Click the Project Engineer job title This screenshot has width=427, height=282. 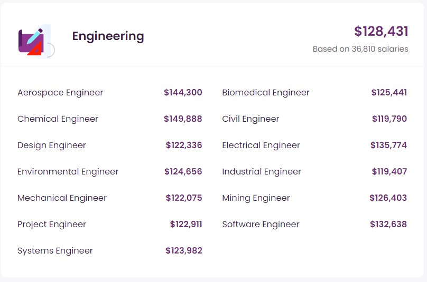(x=51, y=225)
